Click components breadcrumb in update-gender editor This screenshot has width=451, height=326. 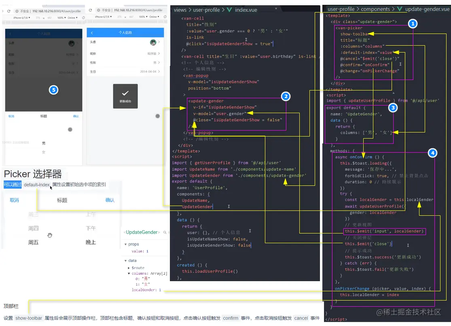tap(375, 9)
